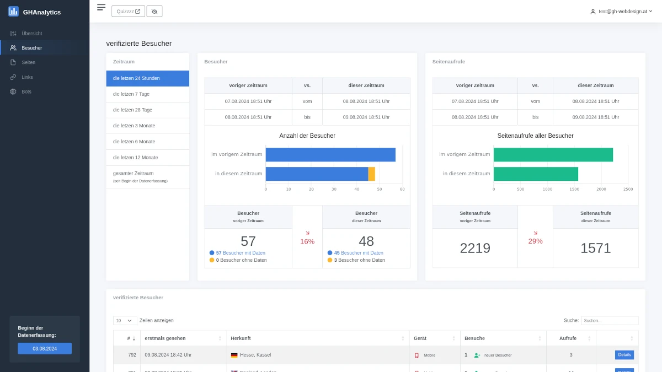This screenshot has height=372, width=662.
Task: Click the Bots chip icon in sidebar
Action: click(x=13, y=91)
